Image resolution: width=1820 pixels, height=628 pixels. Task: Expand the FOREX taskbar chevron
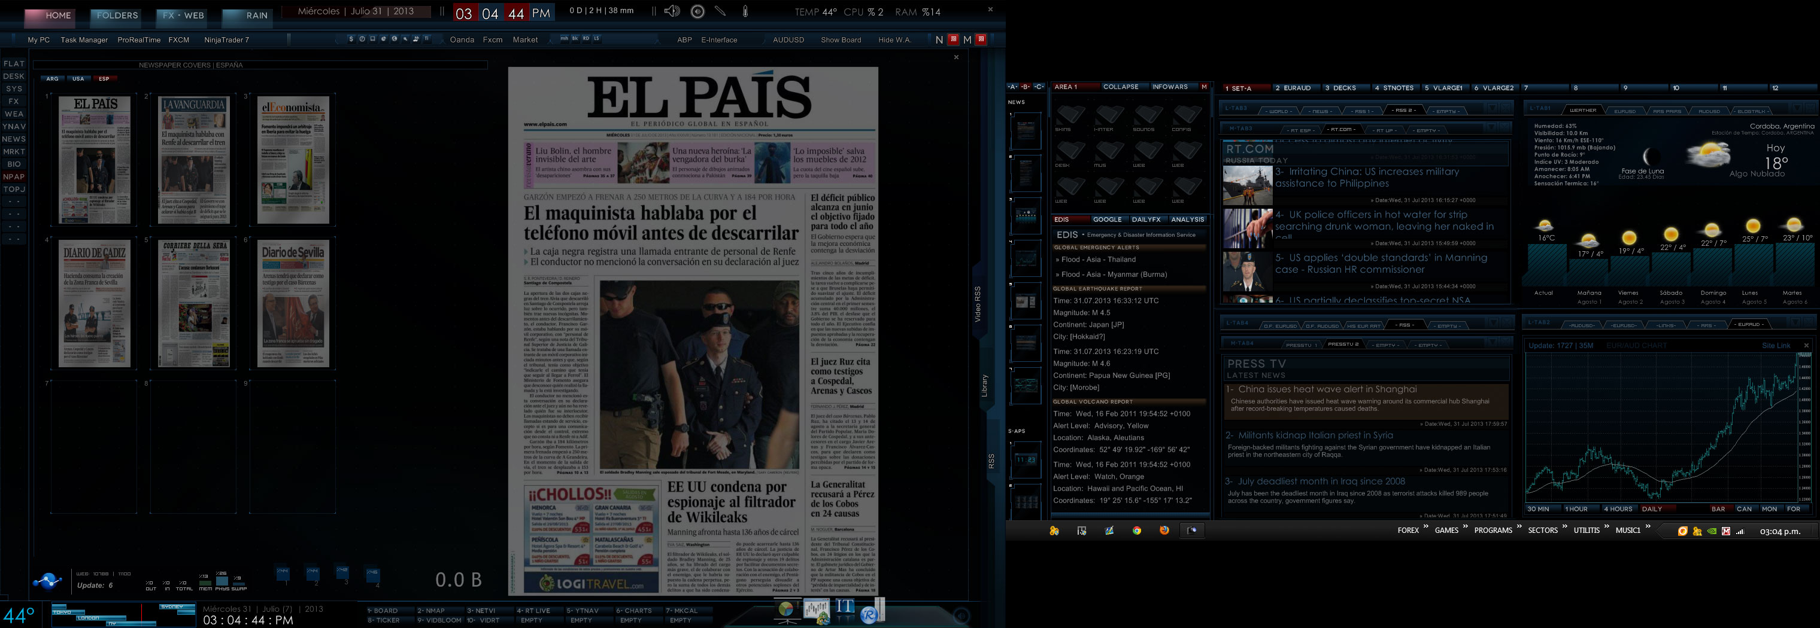pos(1425,526)
